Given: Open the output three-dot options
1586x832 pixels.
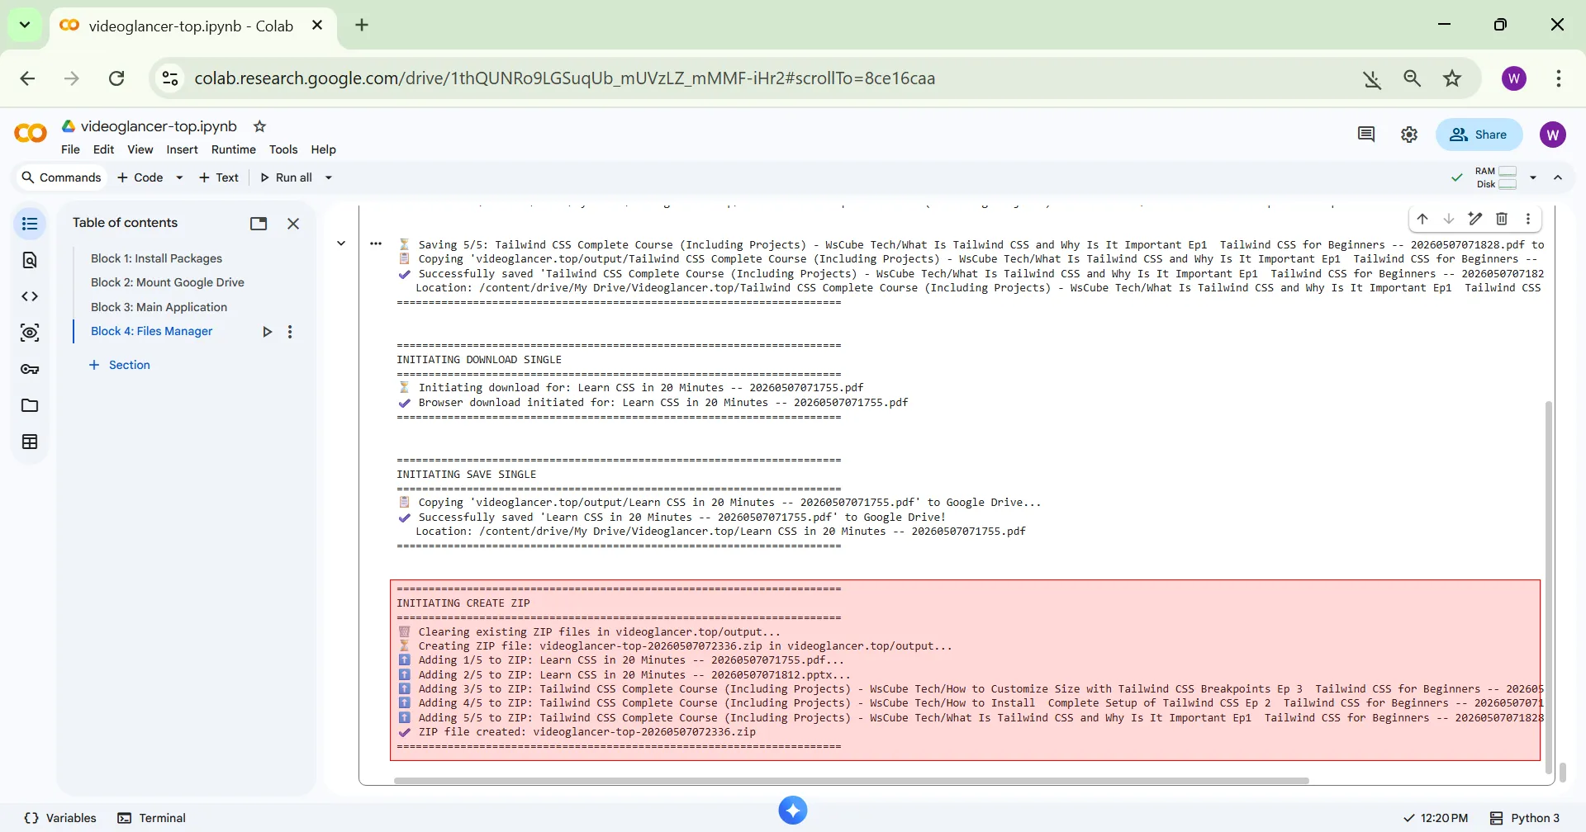Looking at the screenshot, I should point(376,243).
